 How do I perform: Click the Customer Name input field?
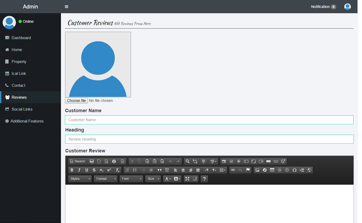[x=209, y=120]
